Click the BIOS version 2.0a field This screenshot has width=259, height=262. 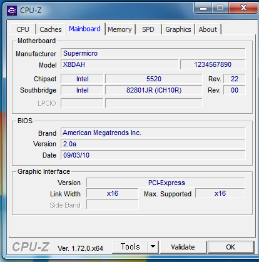coord(153,144)
